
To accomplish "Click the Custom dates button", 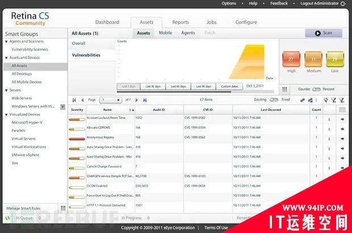I will [x=229, y=86].
